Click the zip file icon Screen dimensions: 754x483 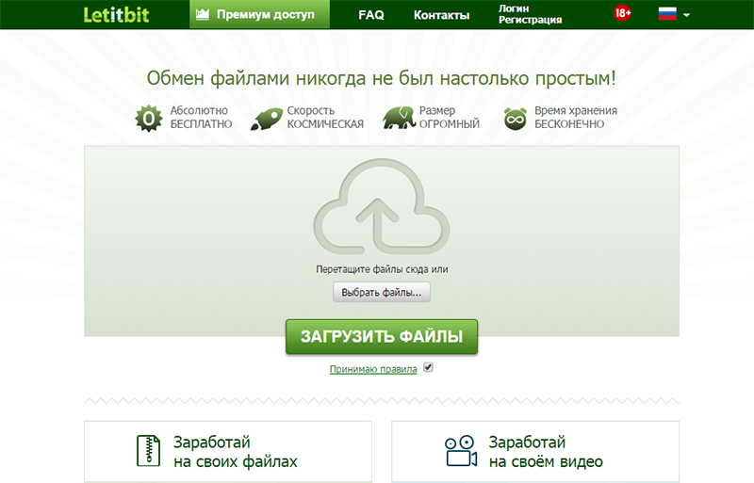pyautogui.click(x=149, y=451)
